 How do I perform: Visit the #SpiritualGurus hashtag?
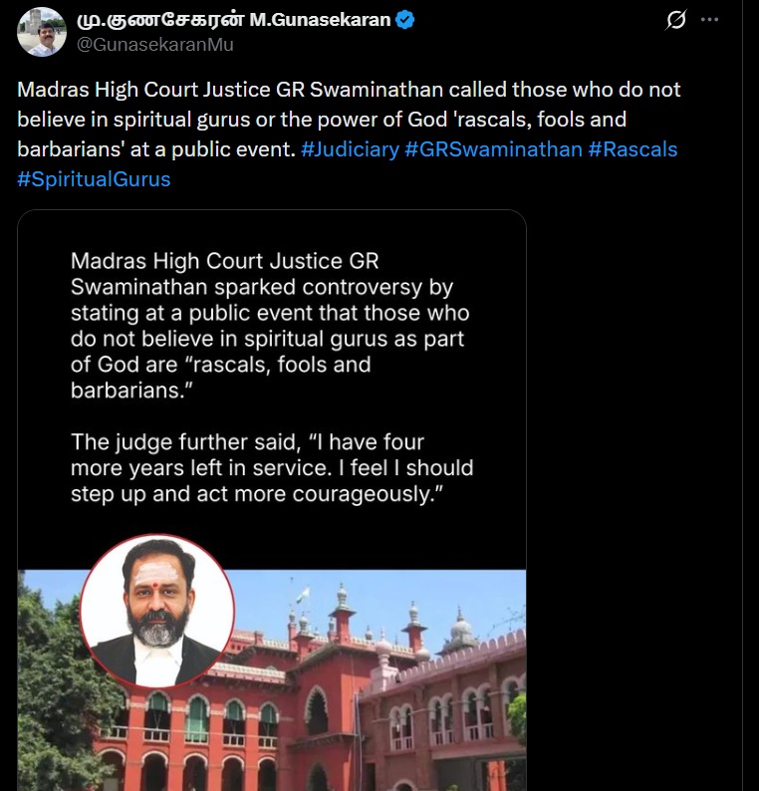pos(94,179)
